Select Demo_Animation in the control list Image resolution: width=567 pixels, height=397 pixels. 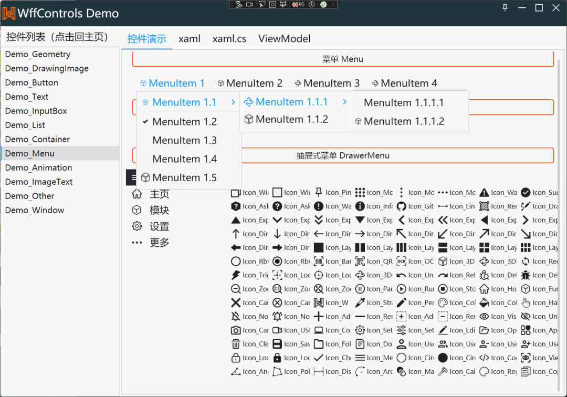pyautogui.click(x=39, y=168)
